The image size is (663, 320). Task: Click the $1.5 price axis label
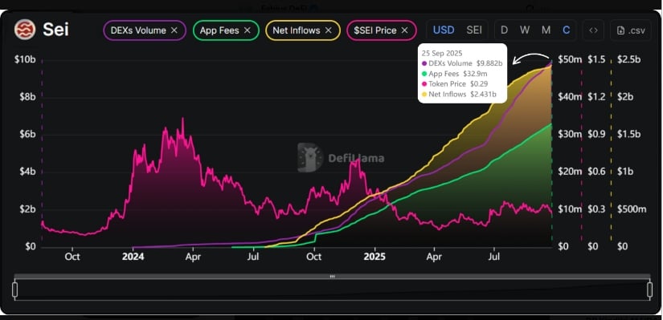pos(596,59)
